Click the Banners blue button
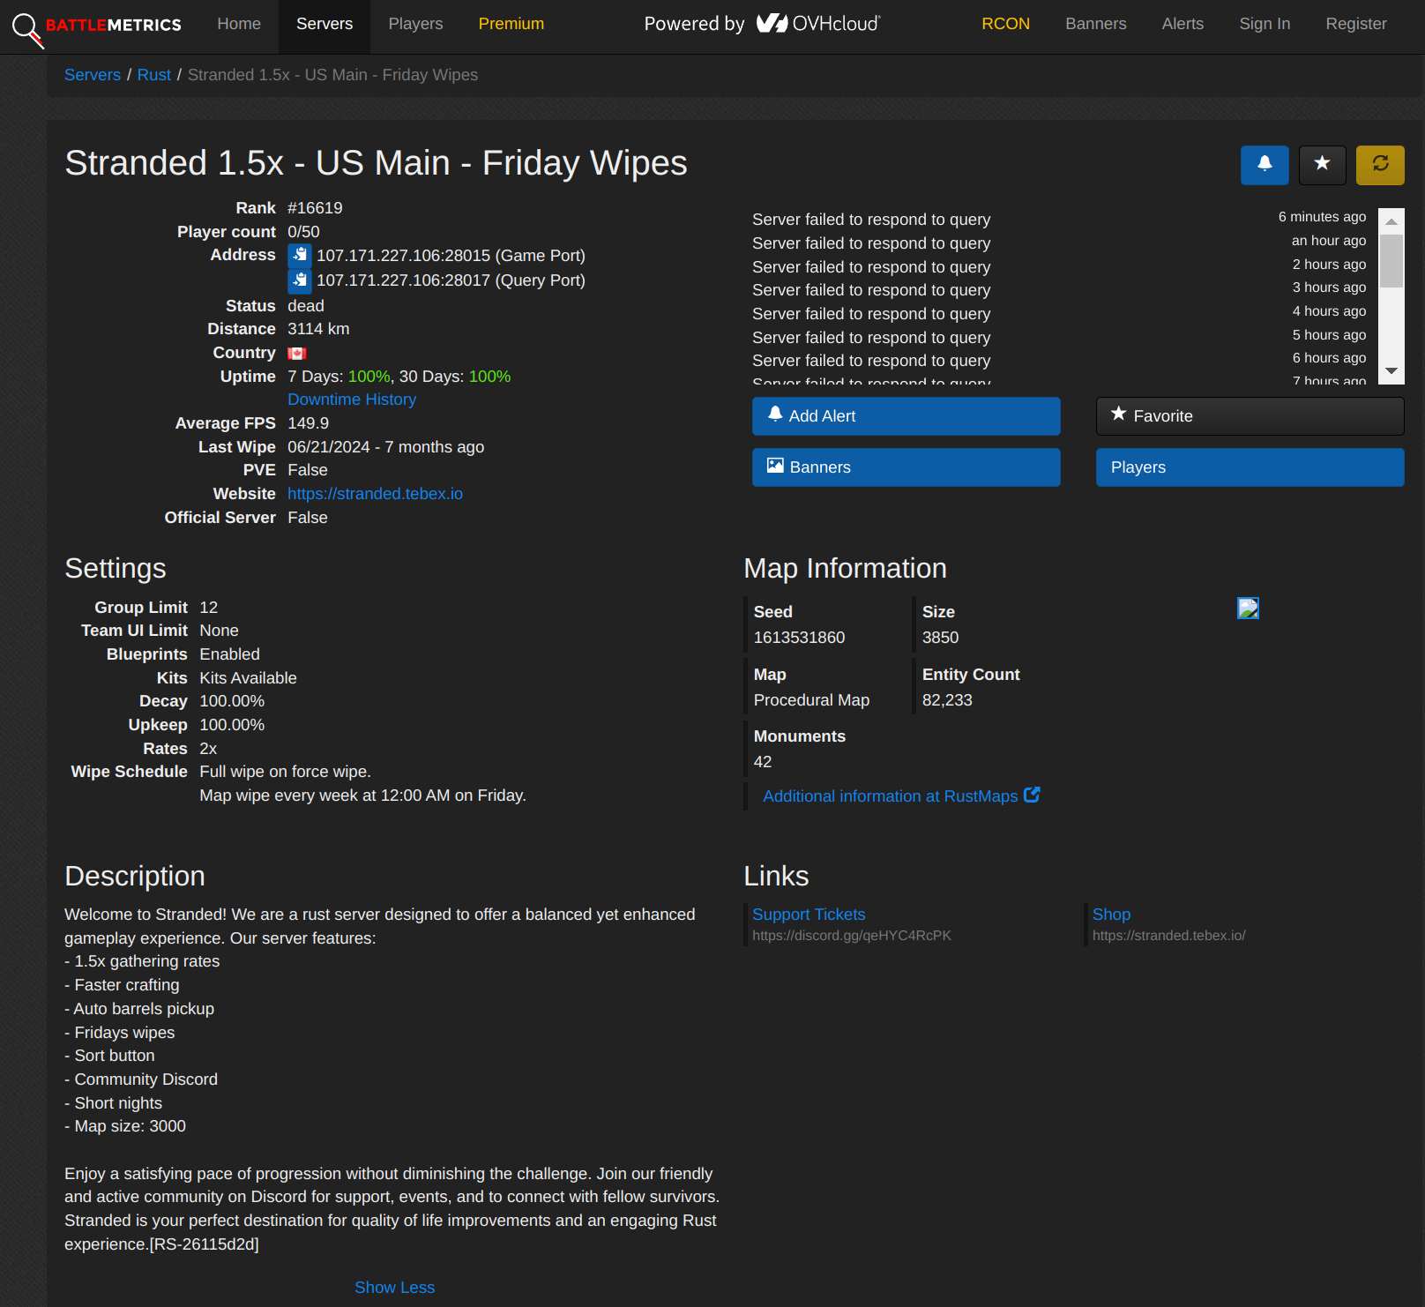 click(906, 467)
